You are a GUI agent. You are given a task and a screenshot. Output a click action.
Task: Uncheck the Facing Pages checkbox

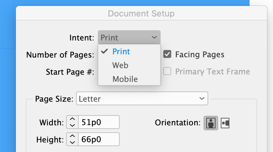(167, 54)
